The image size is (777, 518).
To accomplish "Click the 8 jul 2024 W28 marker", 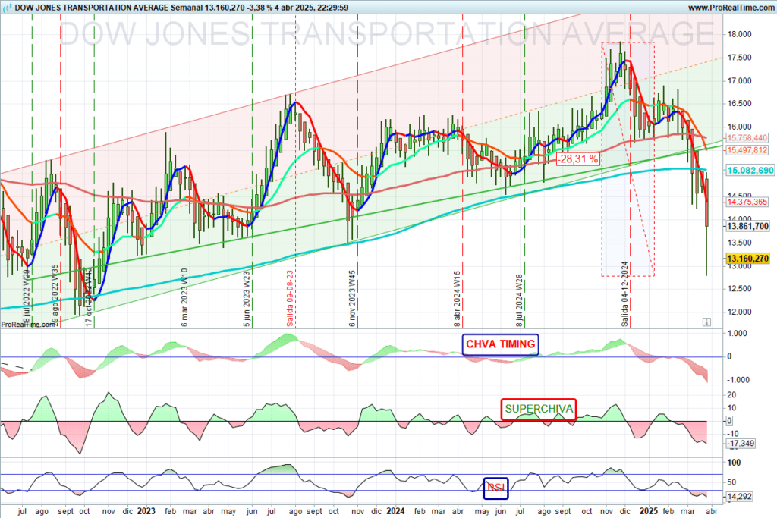I will [x=519, y=300].
